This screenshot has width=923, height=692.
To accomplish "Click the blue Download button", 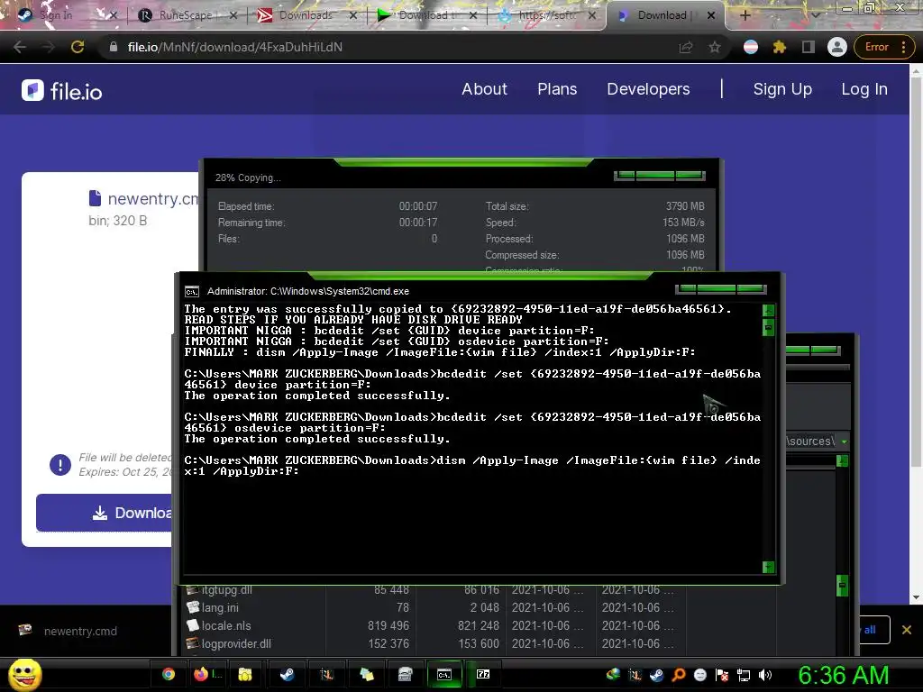I will coord(105,513).
